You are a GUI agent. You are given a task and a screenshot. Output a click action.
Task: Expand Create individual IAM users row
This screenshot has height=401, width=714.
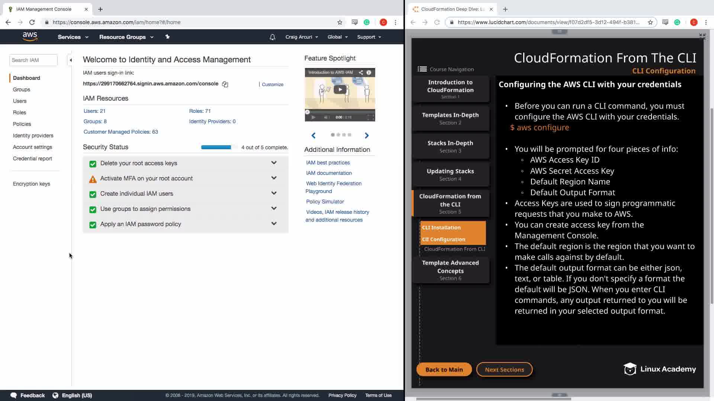point(274,193)
